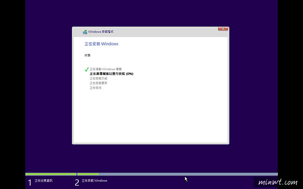Click the 正在複製 Windows 檔案 status line
The height and width of the screenshot is (189, 303).
106,69
